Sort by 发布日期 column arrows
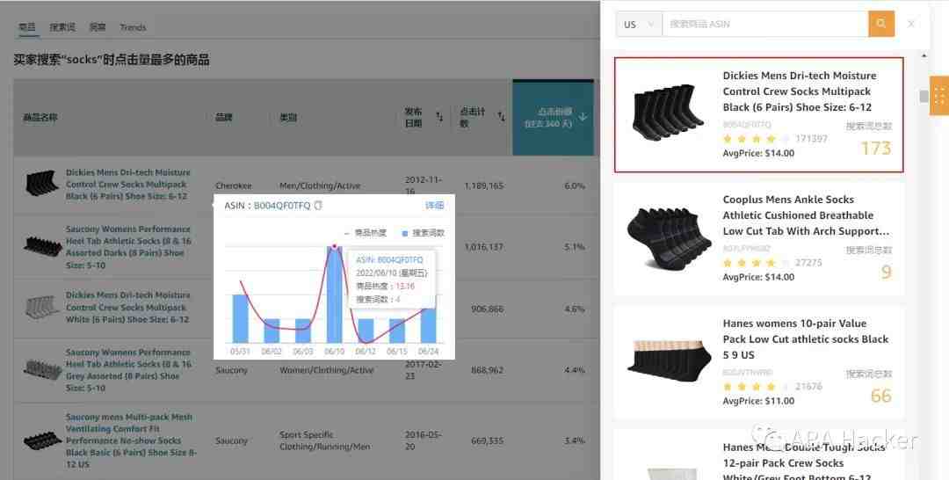 (x=439, y=117)
